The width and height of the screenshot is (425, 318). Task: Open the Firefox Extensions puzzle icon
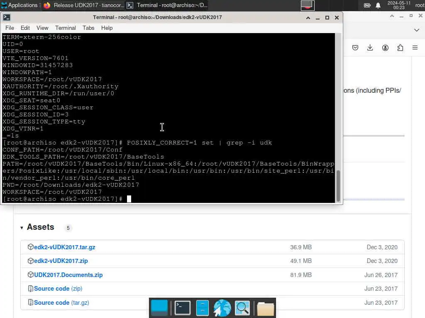click(400, 48)
